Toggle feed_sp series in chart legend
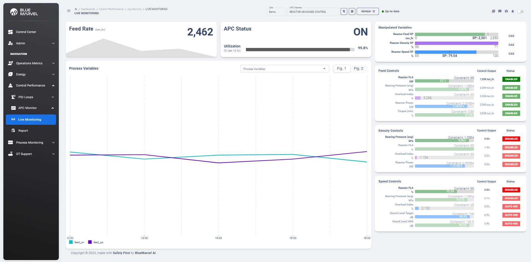Screen dimensions: 531x262 pyautogui.click(x=96, y=242)
